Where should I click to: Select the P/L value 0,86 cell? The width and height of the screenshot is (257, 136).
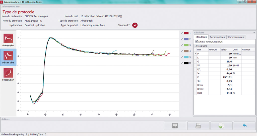click(226, 69)
